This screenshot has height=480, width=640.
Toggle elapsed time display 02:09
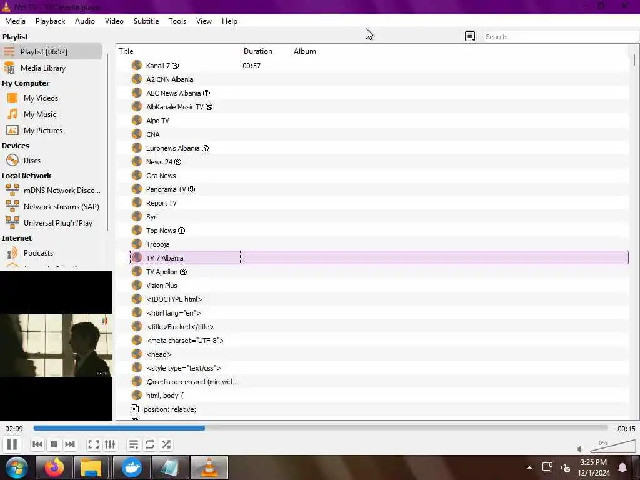click(x=14, y=429)
